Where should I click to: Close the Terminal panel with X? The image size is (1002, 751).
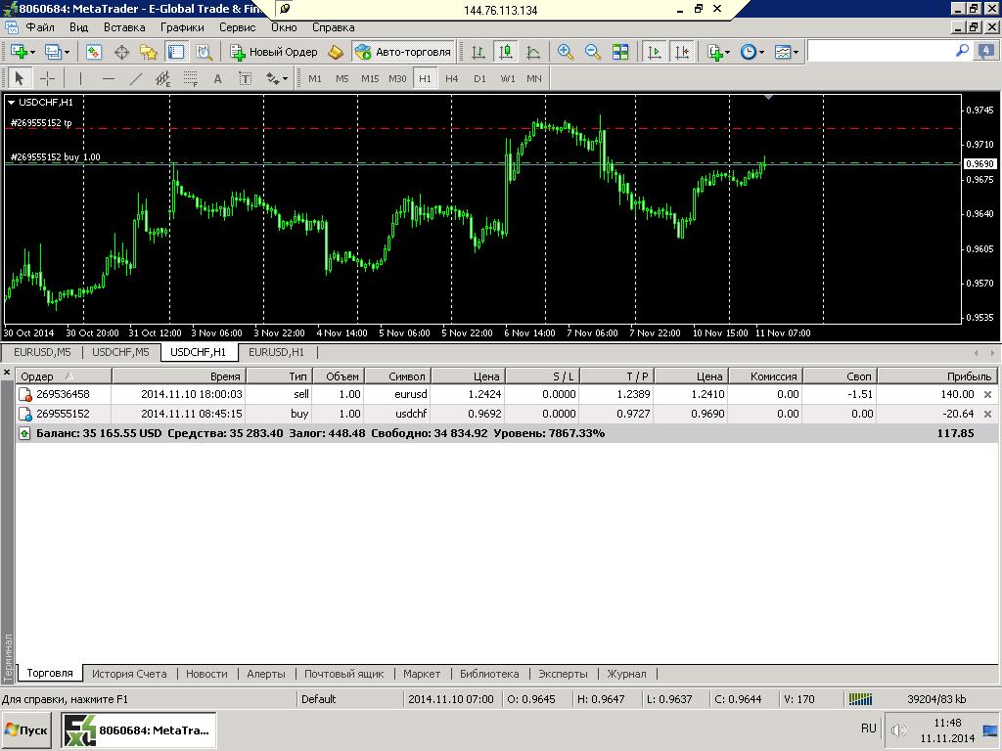tap(7, 373)
